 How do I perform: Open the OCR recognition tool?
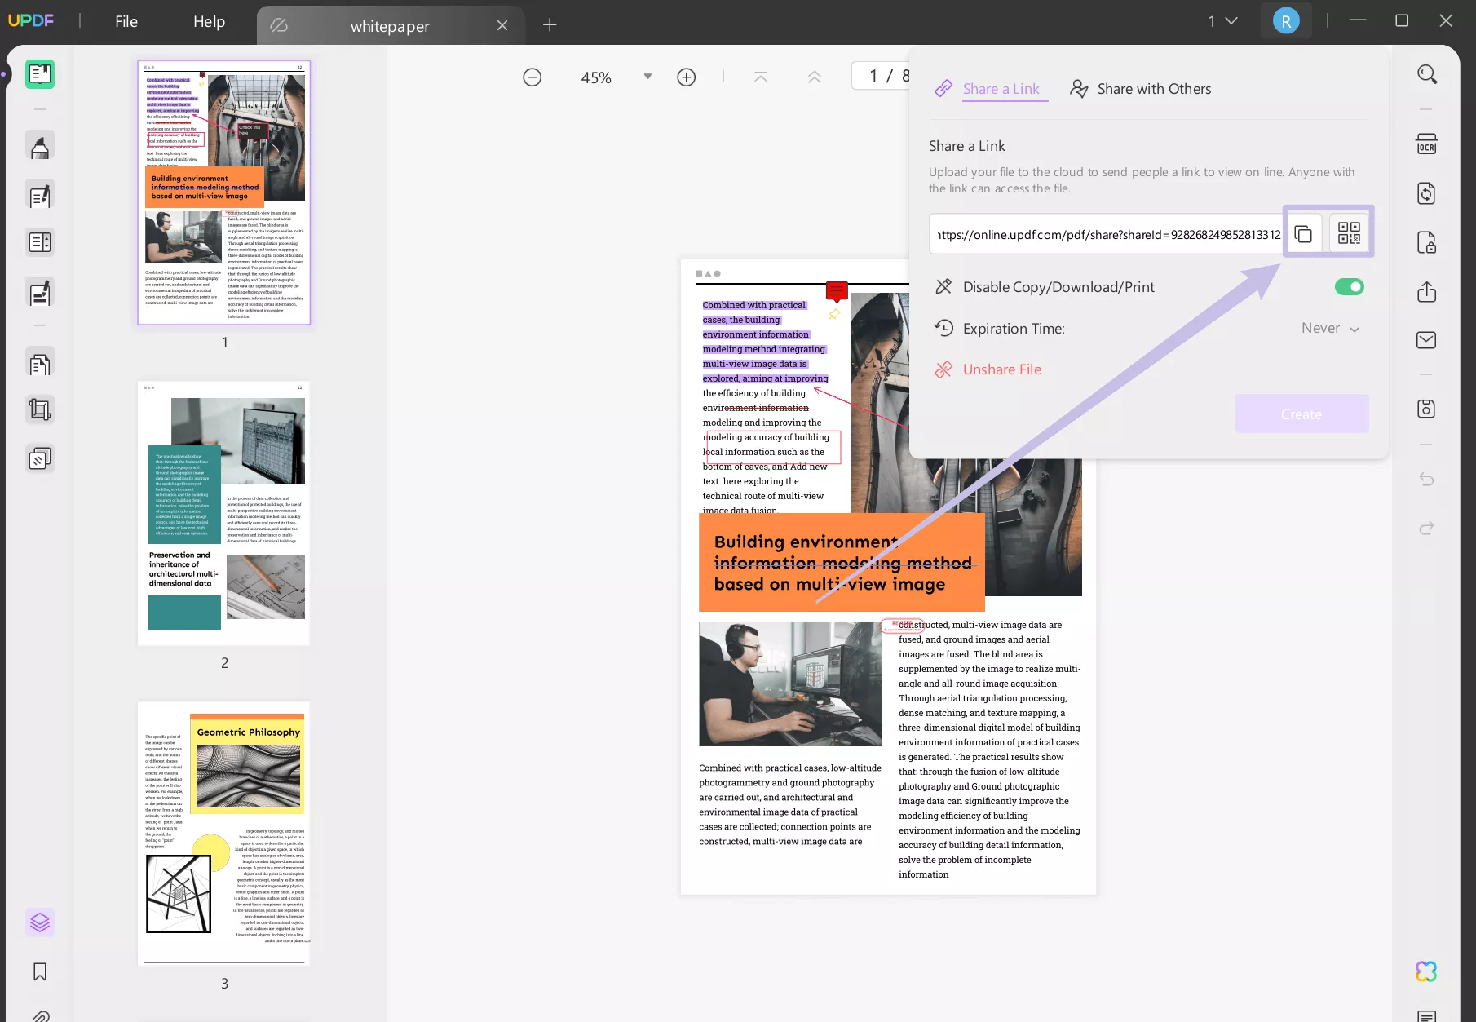pyautogui.click(x=1425, y=144)
